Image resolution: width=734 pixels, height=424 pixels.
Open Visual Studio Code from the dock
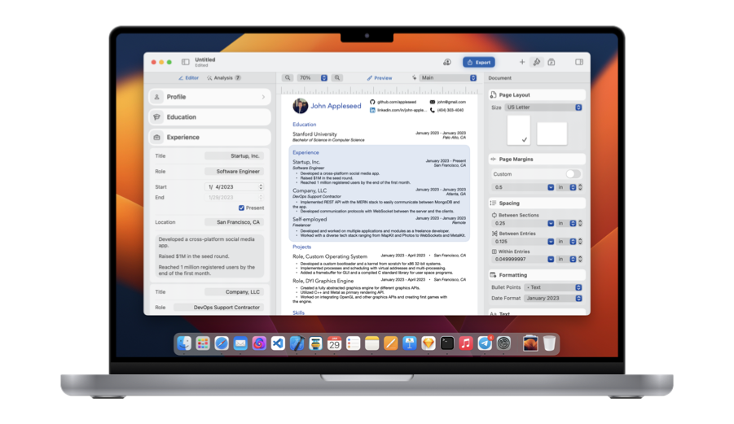tap(279, 343)
